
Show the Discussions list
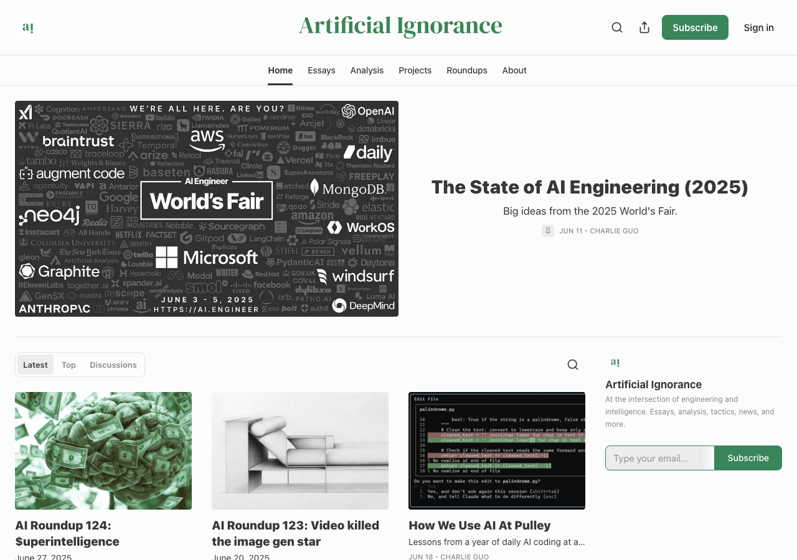(113, 365)
